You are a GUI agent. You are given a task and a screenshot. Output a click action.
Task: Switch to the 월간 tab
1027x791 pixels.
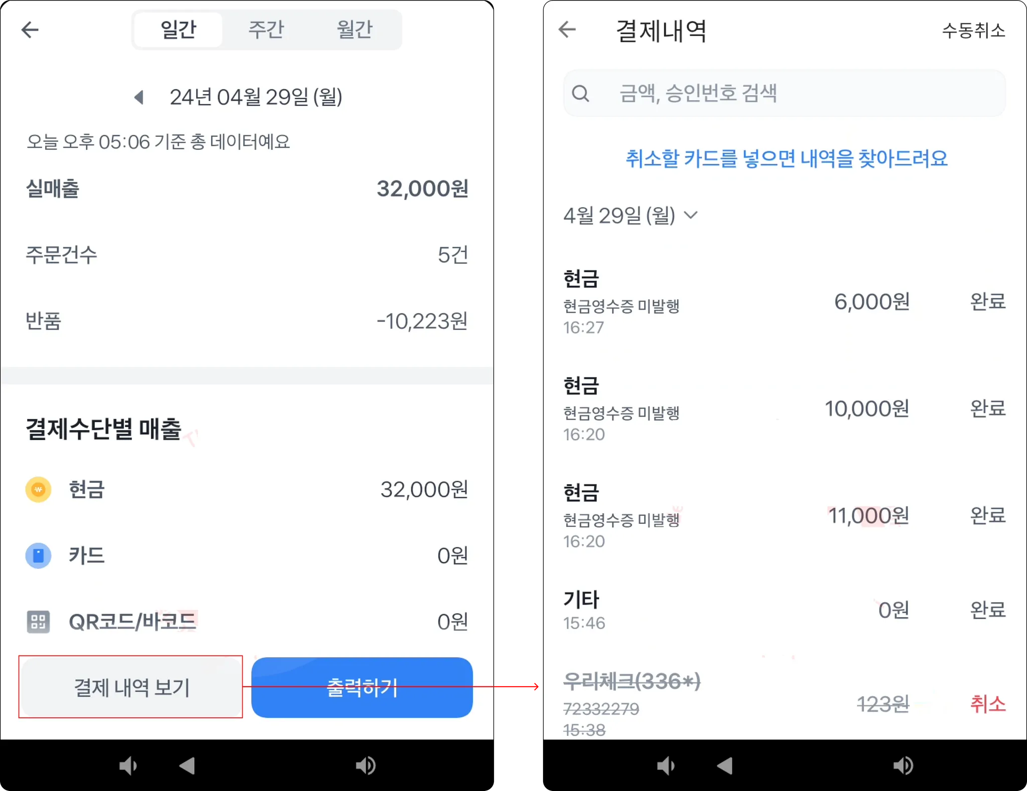pos(355,30)
